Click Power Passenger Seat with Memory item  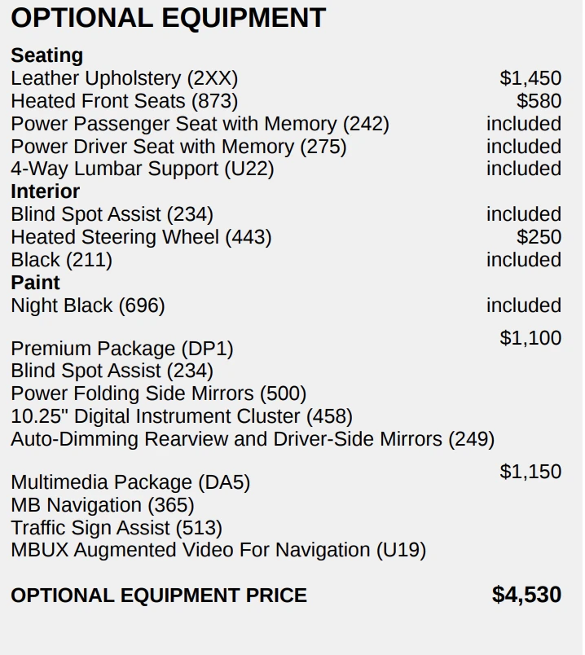coord(200,124)
